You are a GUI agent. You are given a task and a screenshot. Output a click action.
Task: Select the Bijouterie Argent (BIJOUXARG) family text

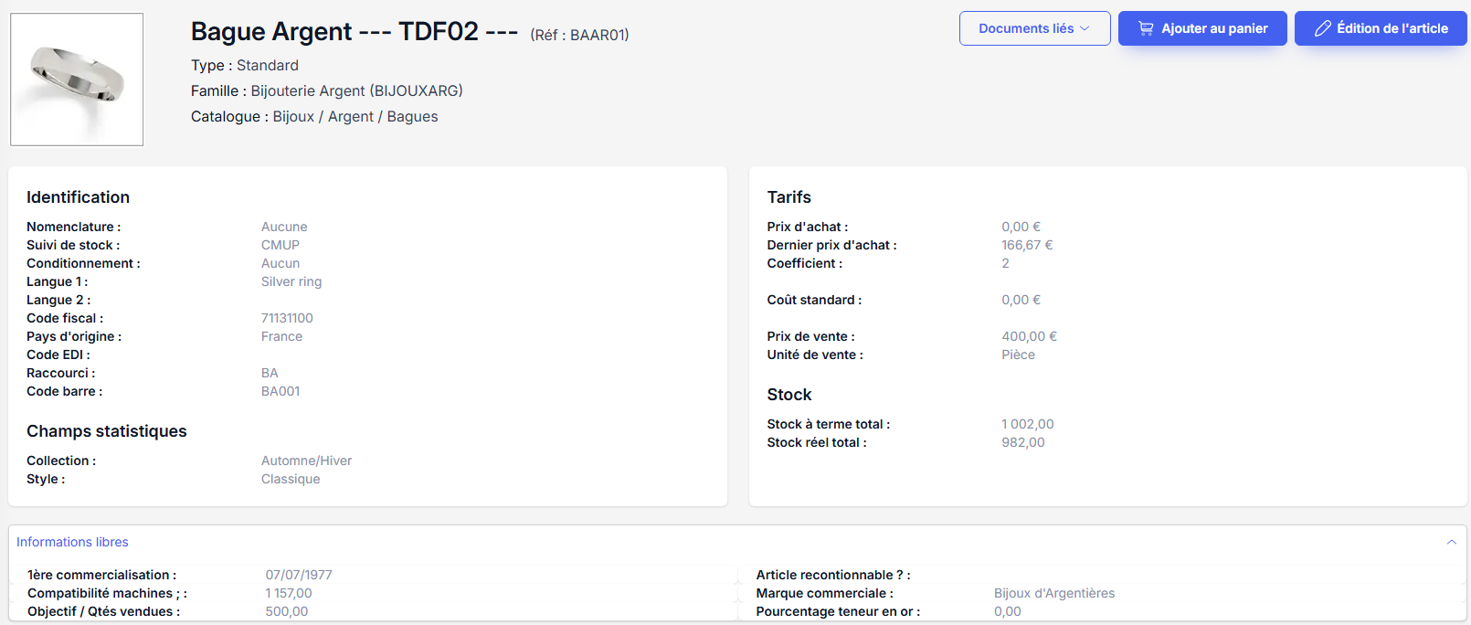[x=356, y=90]
